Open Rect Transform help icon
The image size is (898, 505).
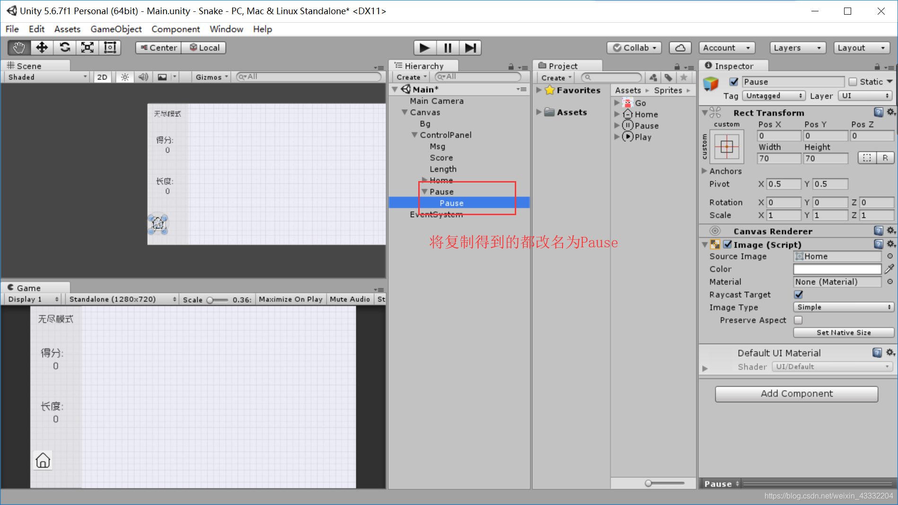tap(879, 112)
